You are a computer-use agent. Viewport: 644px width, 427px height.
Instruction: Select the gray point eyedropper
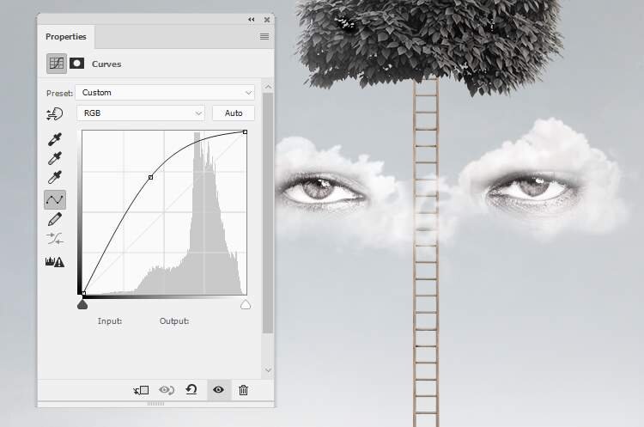point(55,158)
